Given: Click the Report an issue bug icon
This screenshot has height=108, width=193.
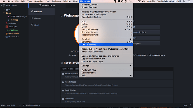Looking at the screenshot, I should [150, 55].
